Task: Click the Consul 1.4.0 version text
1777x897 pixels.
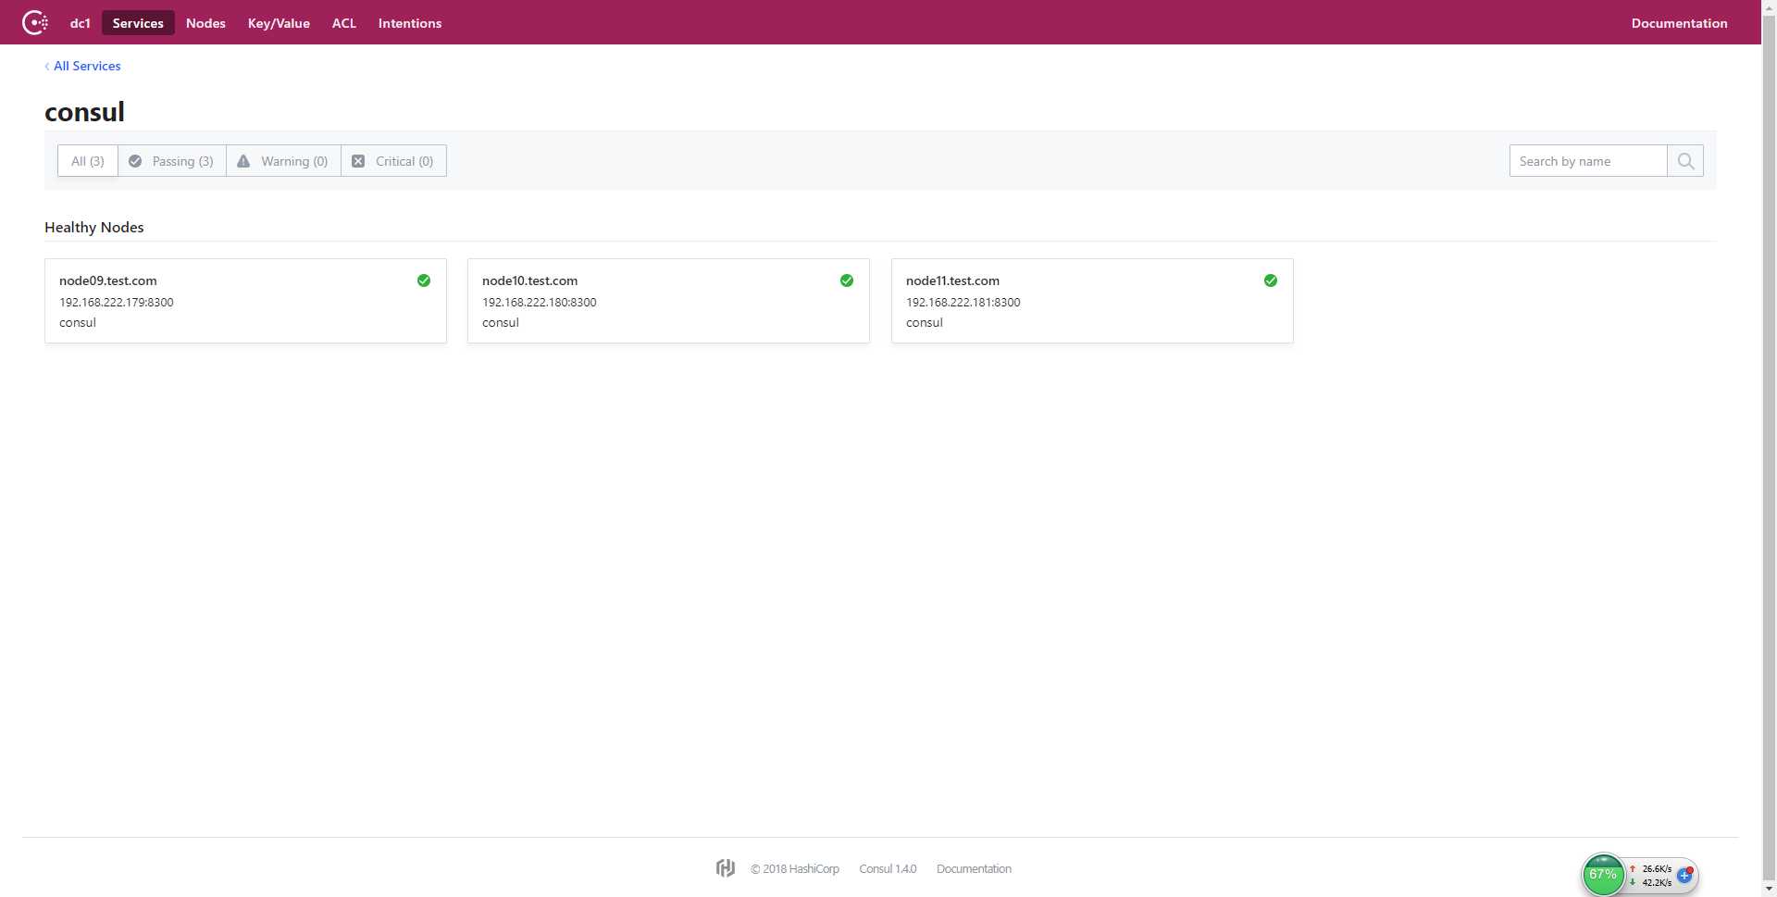Action: 888,869
